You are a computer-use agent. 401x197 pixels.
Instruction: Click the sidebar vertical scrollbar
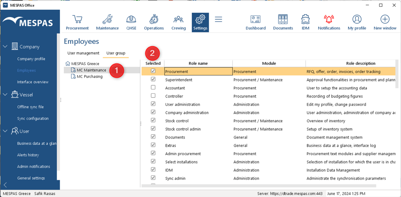coord(58,102)
